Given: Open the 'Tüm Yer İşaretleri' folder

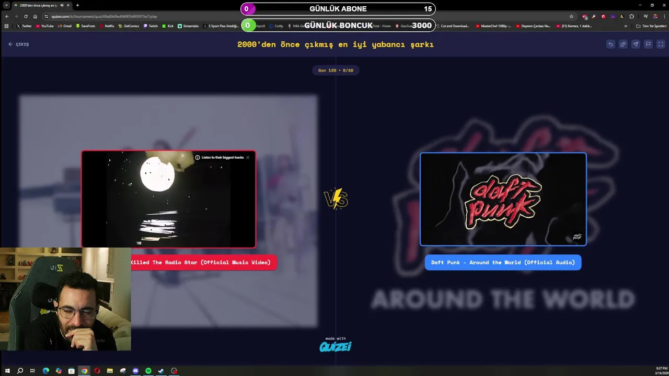Looking at the screenshot, I should [x=651, y=26].
